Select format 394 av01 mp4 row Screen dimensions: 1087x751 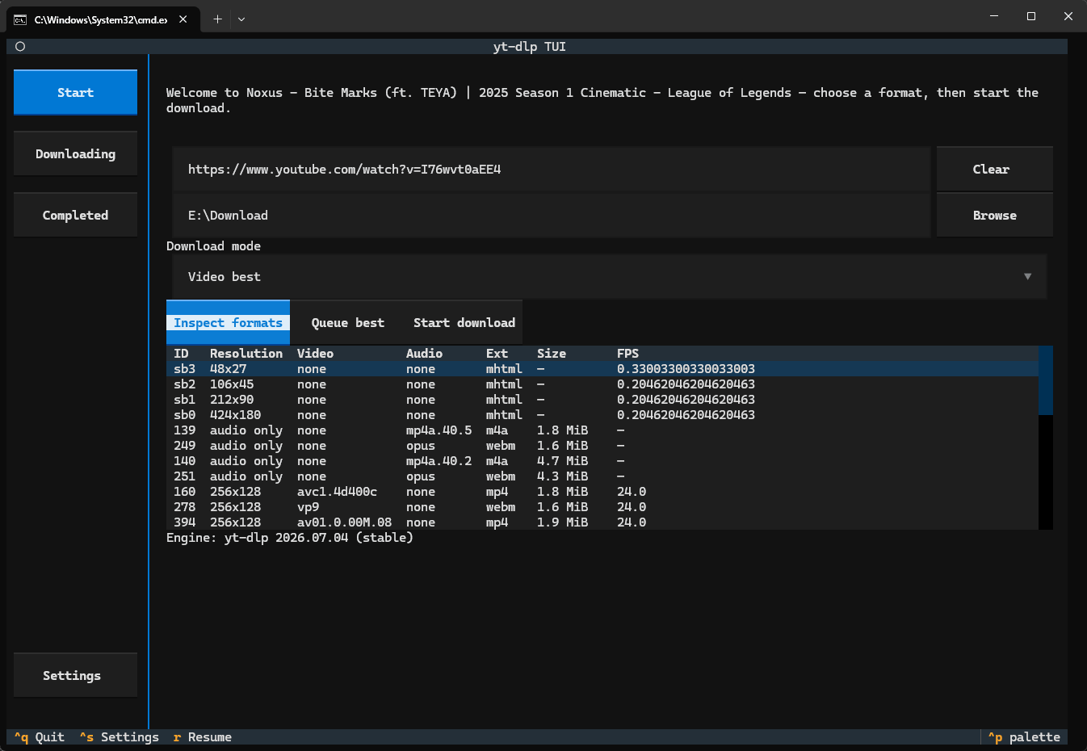click(x=602, y=522)
